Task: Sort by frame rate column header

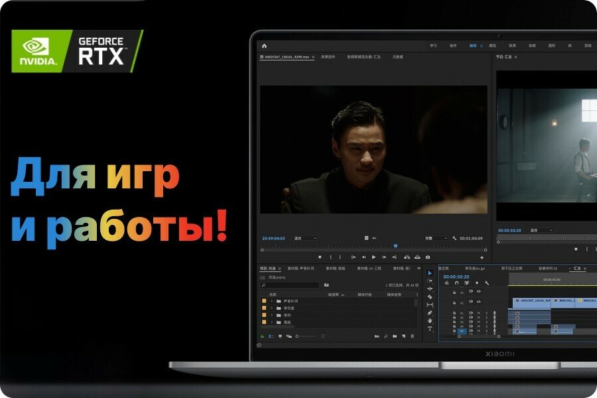Action: point(336,295)
